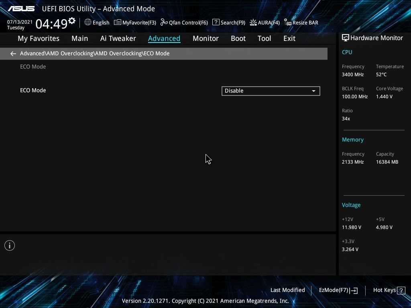Click the settings gear next to the clock
The width and height of the screenshot is (411, 308).
(x=72, y=21)
